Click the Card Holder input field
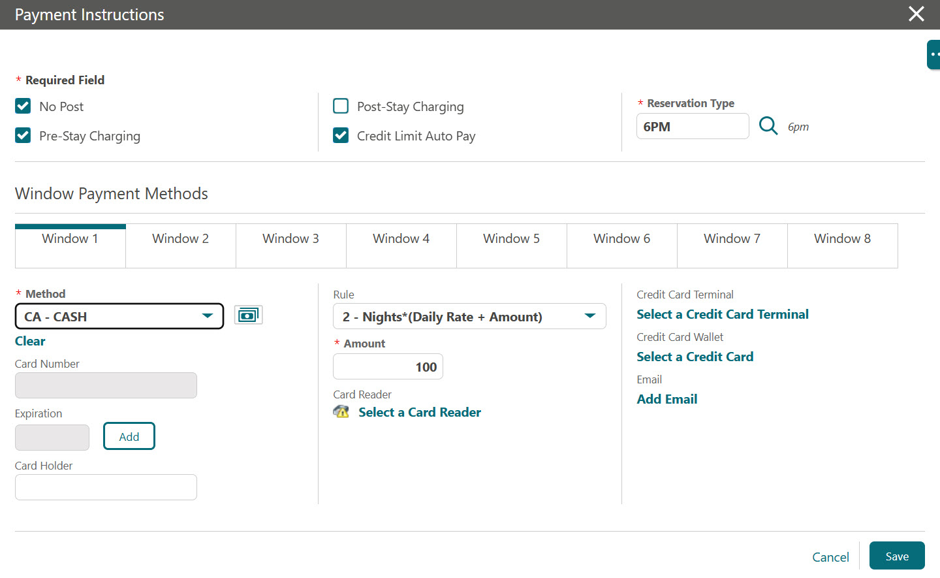Viewport: 940px width, 578px height. (x=106, y=487)
